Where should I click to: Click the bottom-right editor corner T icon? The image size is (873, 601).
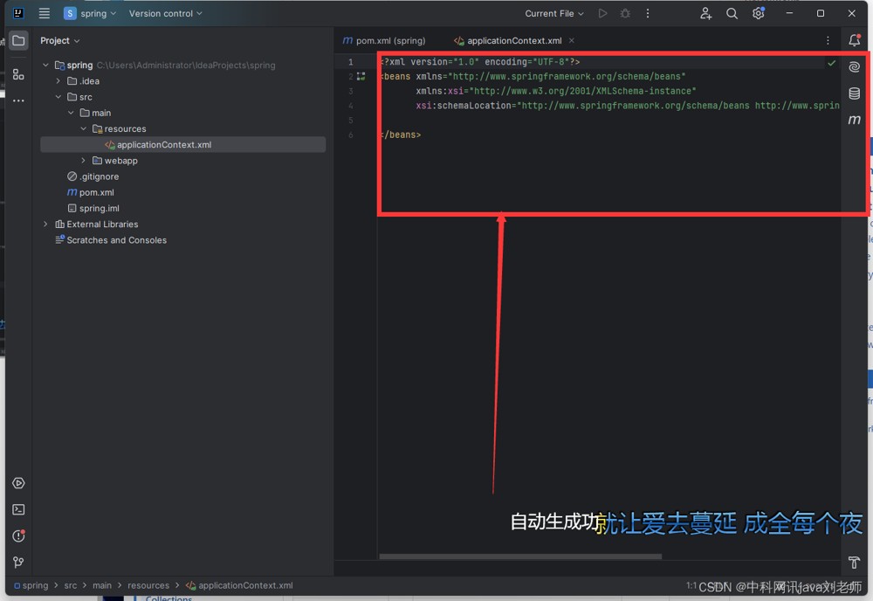(x=854, y=563)
